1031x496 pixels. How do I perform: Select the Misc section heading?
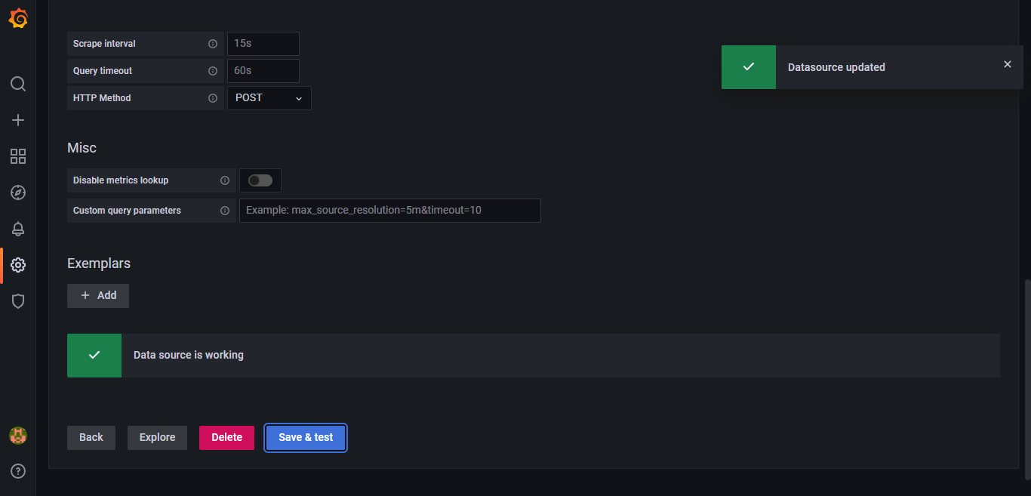[82, 148]
